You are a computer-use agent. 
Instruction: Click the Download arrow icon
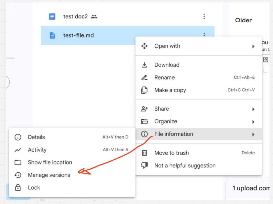coord(144,65)
